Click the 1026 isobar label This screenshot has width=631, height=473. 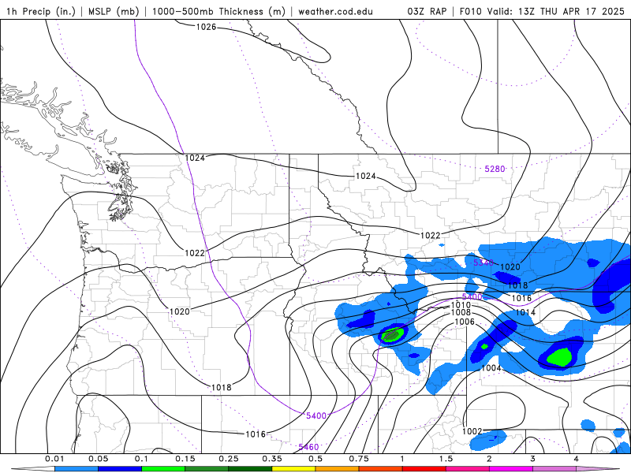pyautogui.click(x=206, y=27)
